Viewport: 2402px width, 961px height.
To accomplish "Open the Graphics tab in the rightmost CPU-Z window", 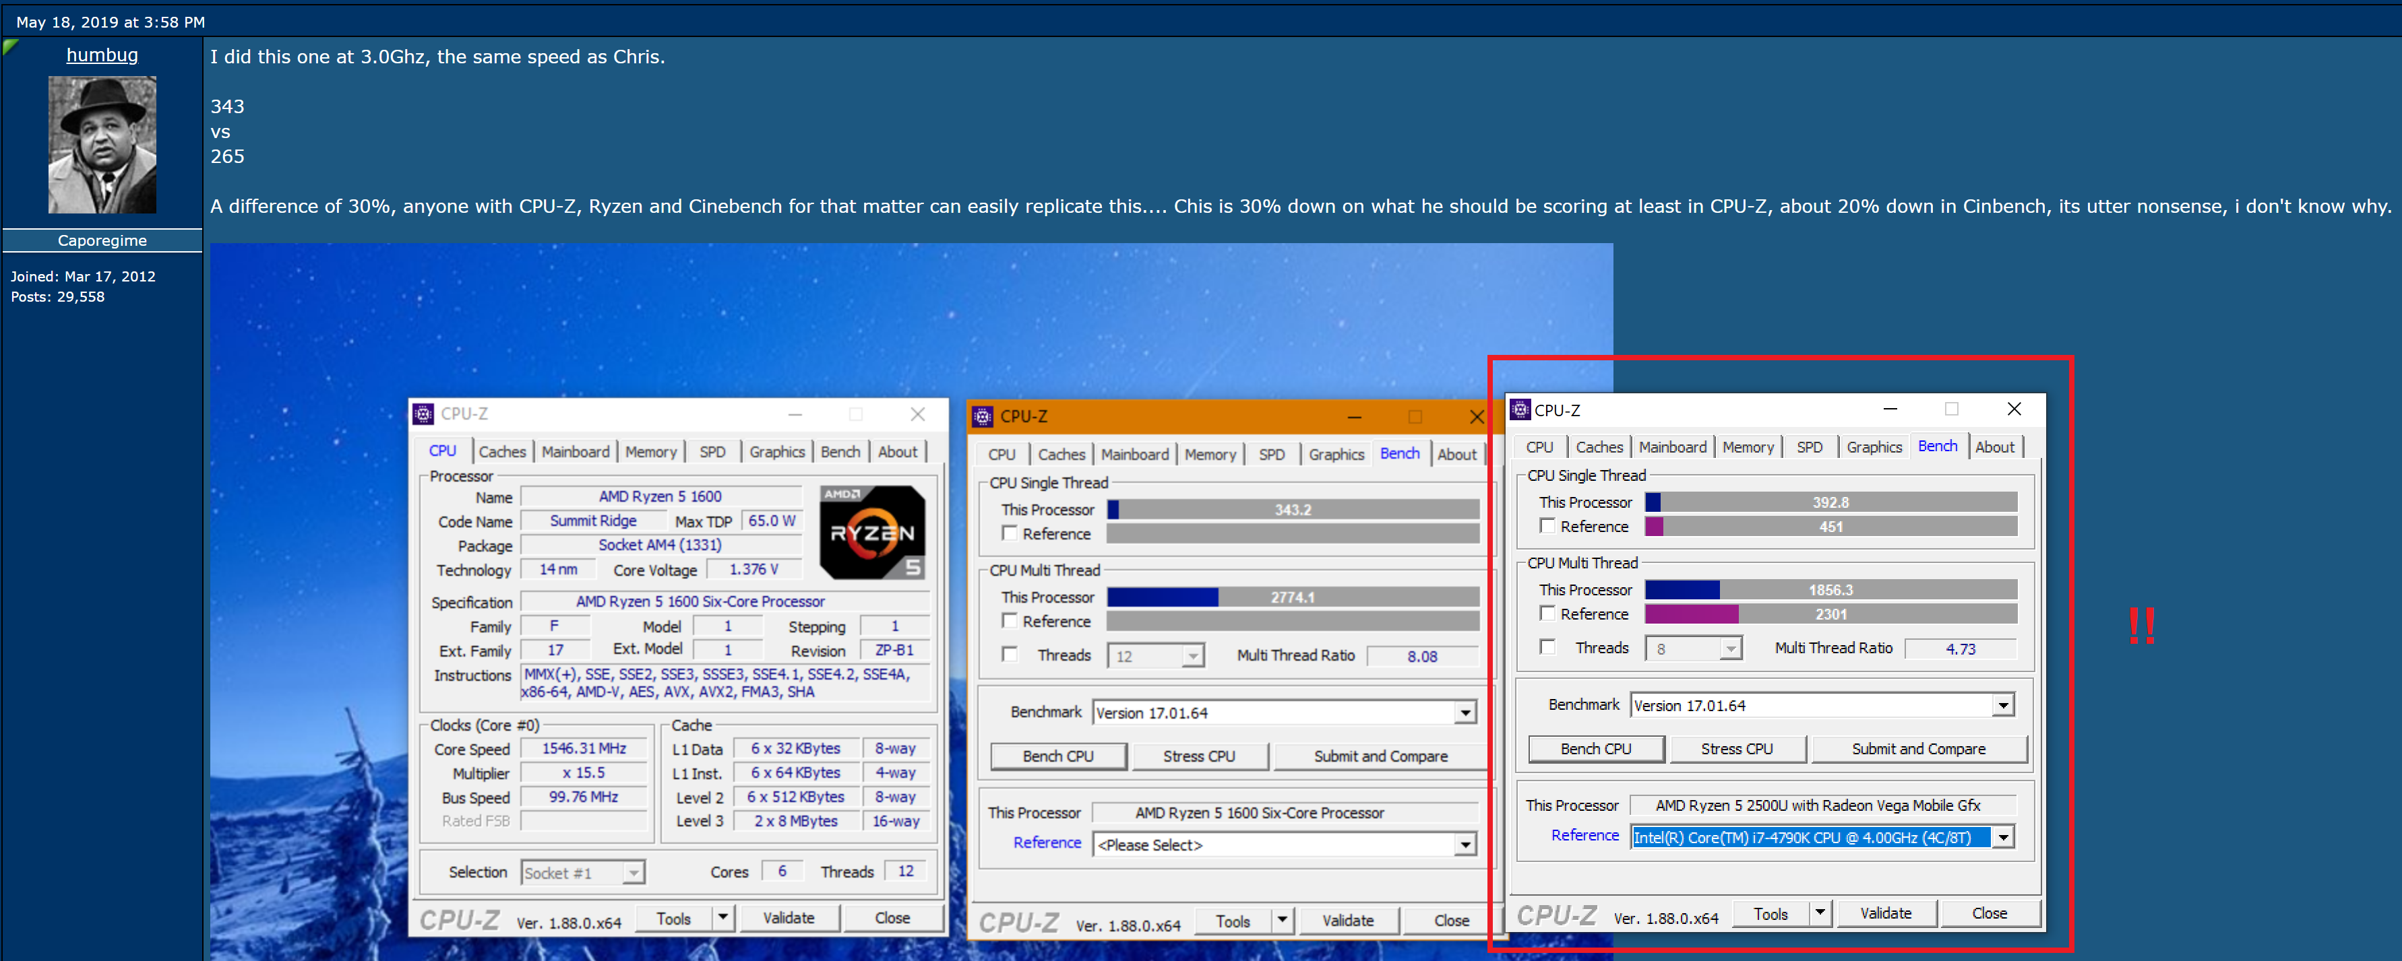I will tap(1874, 447).
